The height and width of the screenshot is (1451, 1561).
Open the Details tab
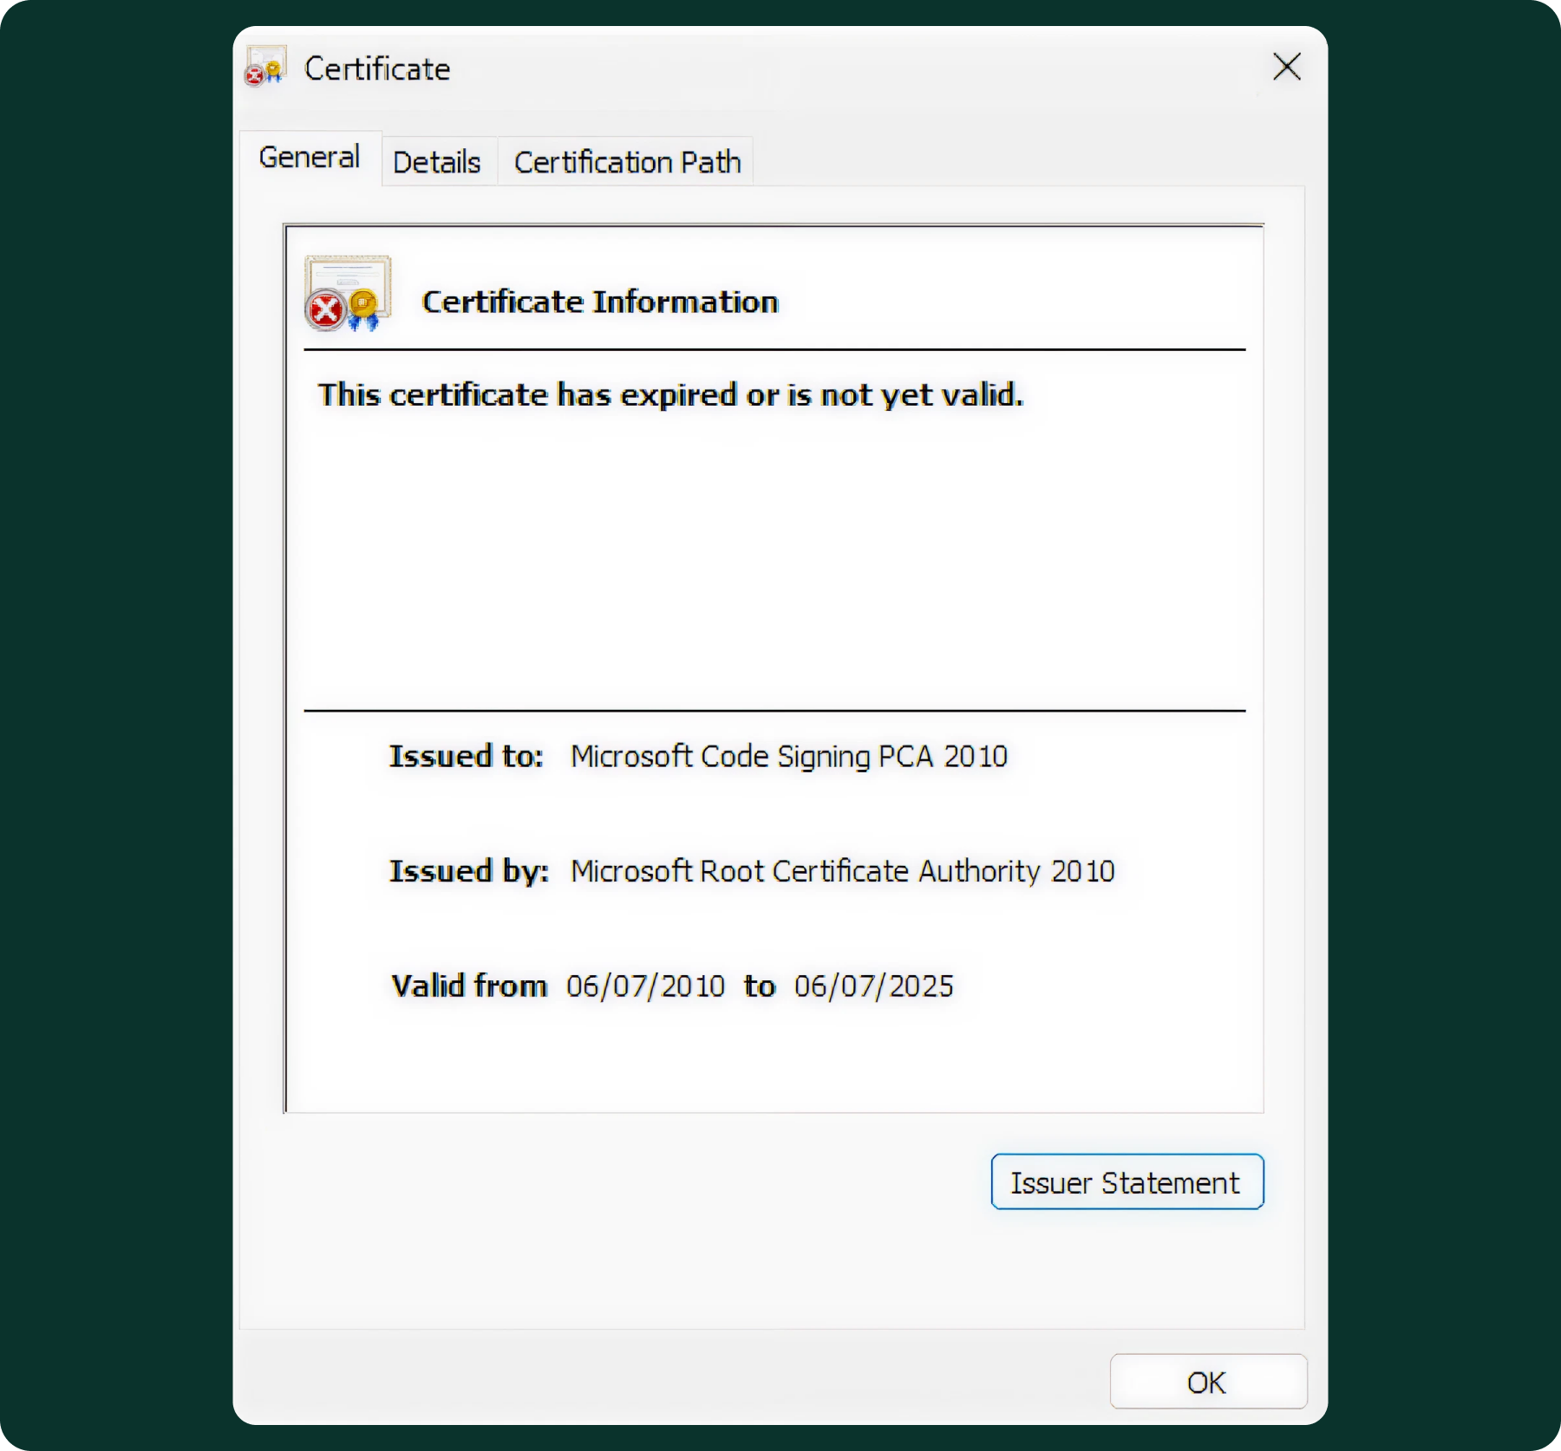pyautogui.click(x=437, y=162)
